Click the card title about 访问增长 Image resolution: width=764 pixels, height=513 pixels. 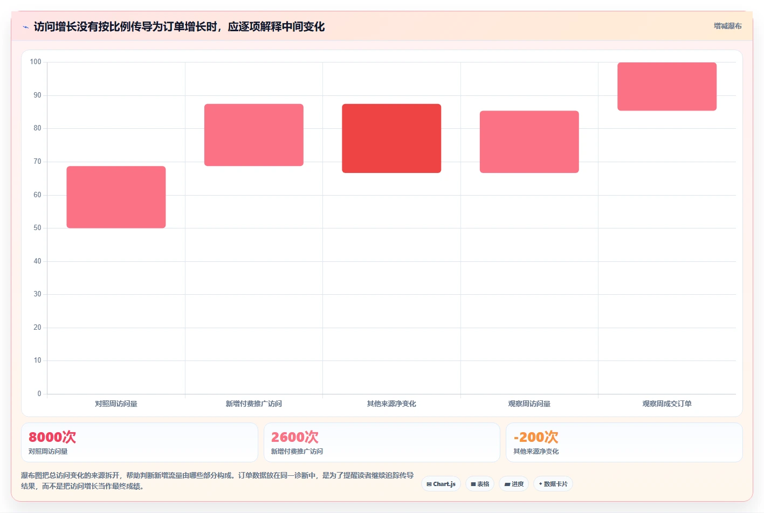pos(179,26)
